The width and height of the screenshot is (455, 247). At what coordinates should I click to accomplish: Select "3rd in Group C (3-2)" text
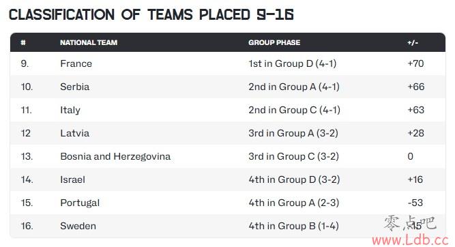coord(293,156)
